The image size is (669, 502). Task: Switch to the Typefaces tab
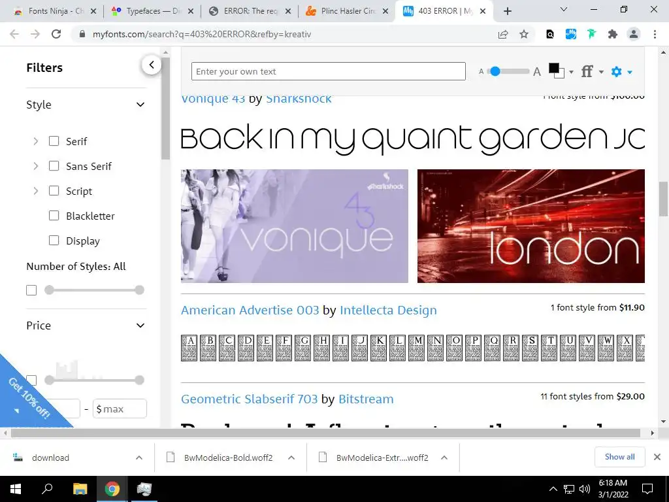(152, 11)
